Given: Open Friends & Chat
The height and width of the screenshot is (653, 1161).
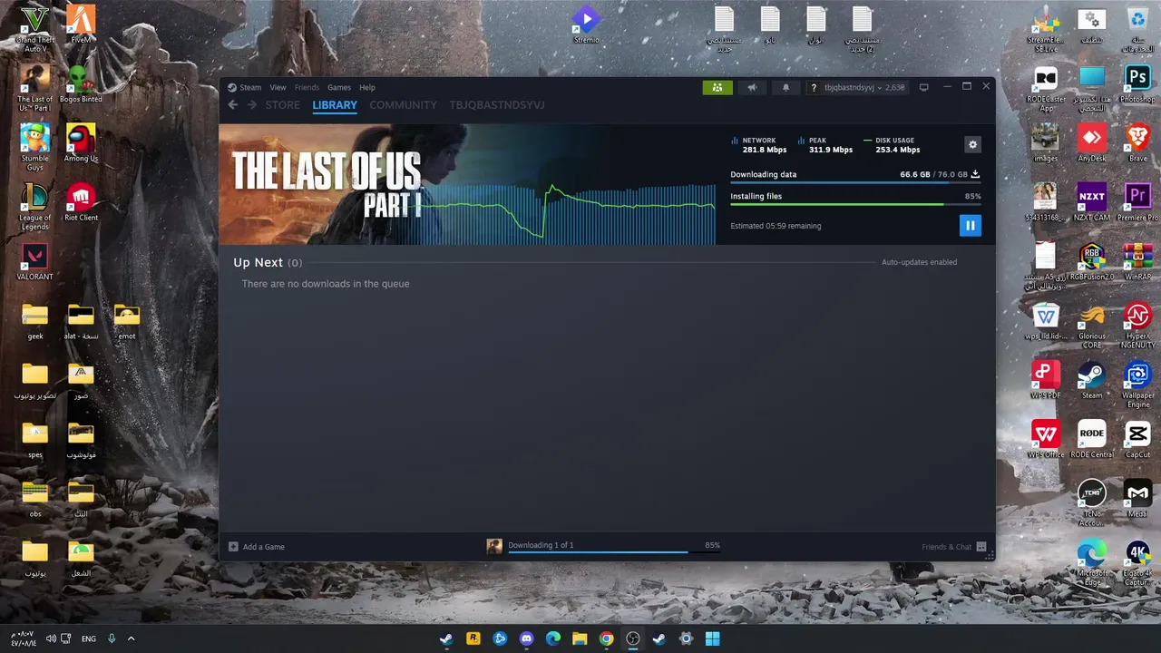Looking at the screenshot, I should click(x=953, y=547).
